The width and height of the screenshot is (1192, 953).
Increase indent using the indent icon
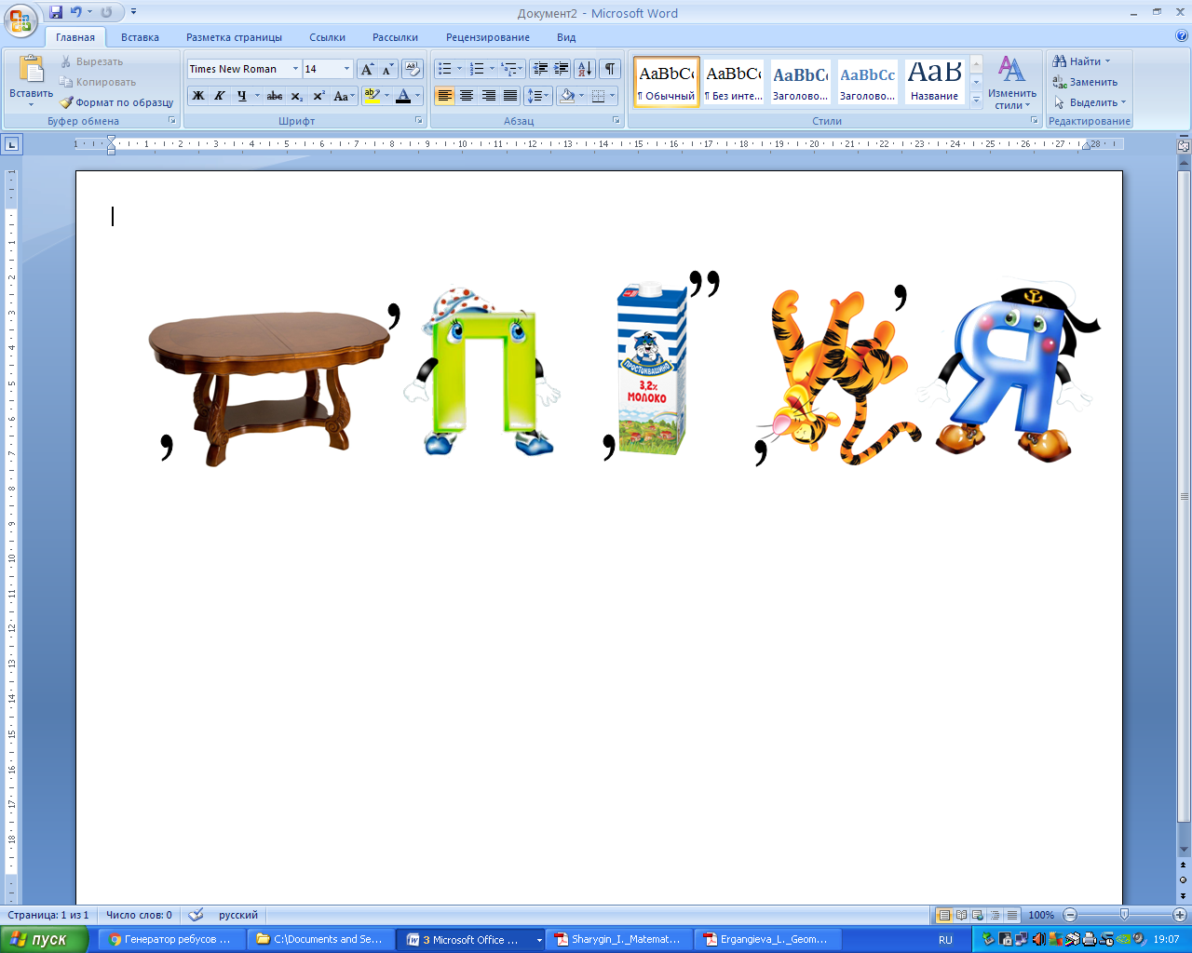tap(562, 69)
